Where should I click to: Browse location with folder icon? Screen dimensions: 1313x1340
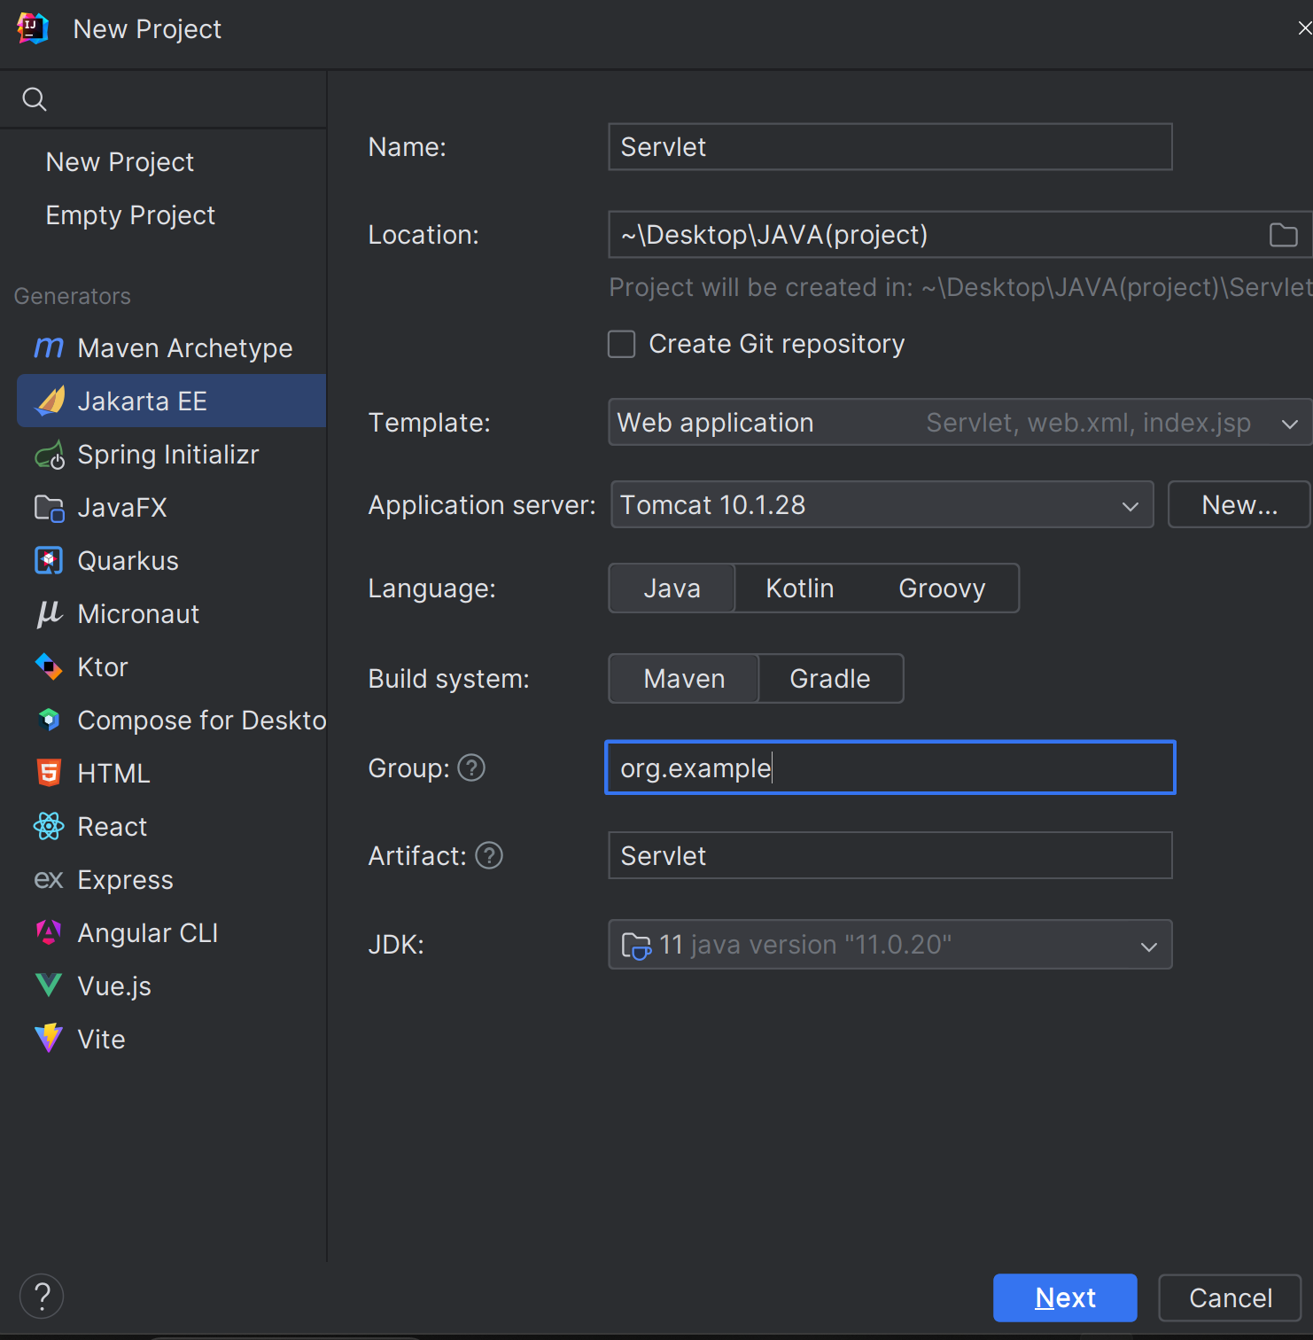coord(1283,235)
